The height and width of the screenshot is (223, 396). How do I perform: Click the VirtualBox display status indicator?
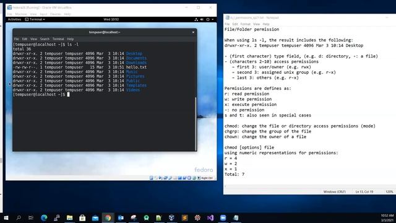pyautogui.click(x=179, y=178)
